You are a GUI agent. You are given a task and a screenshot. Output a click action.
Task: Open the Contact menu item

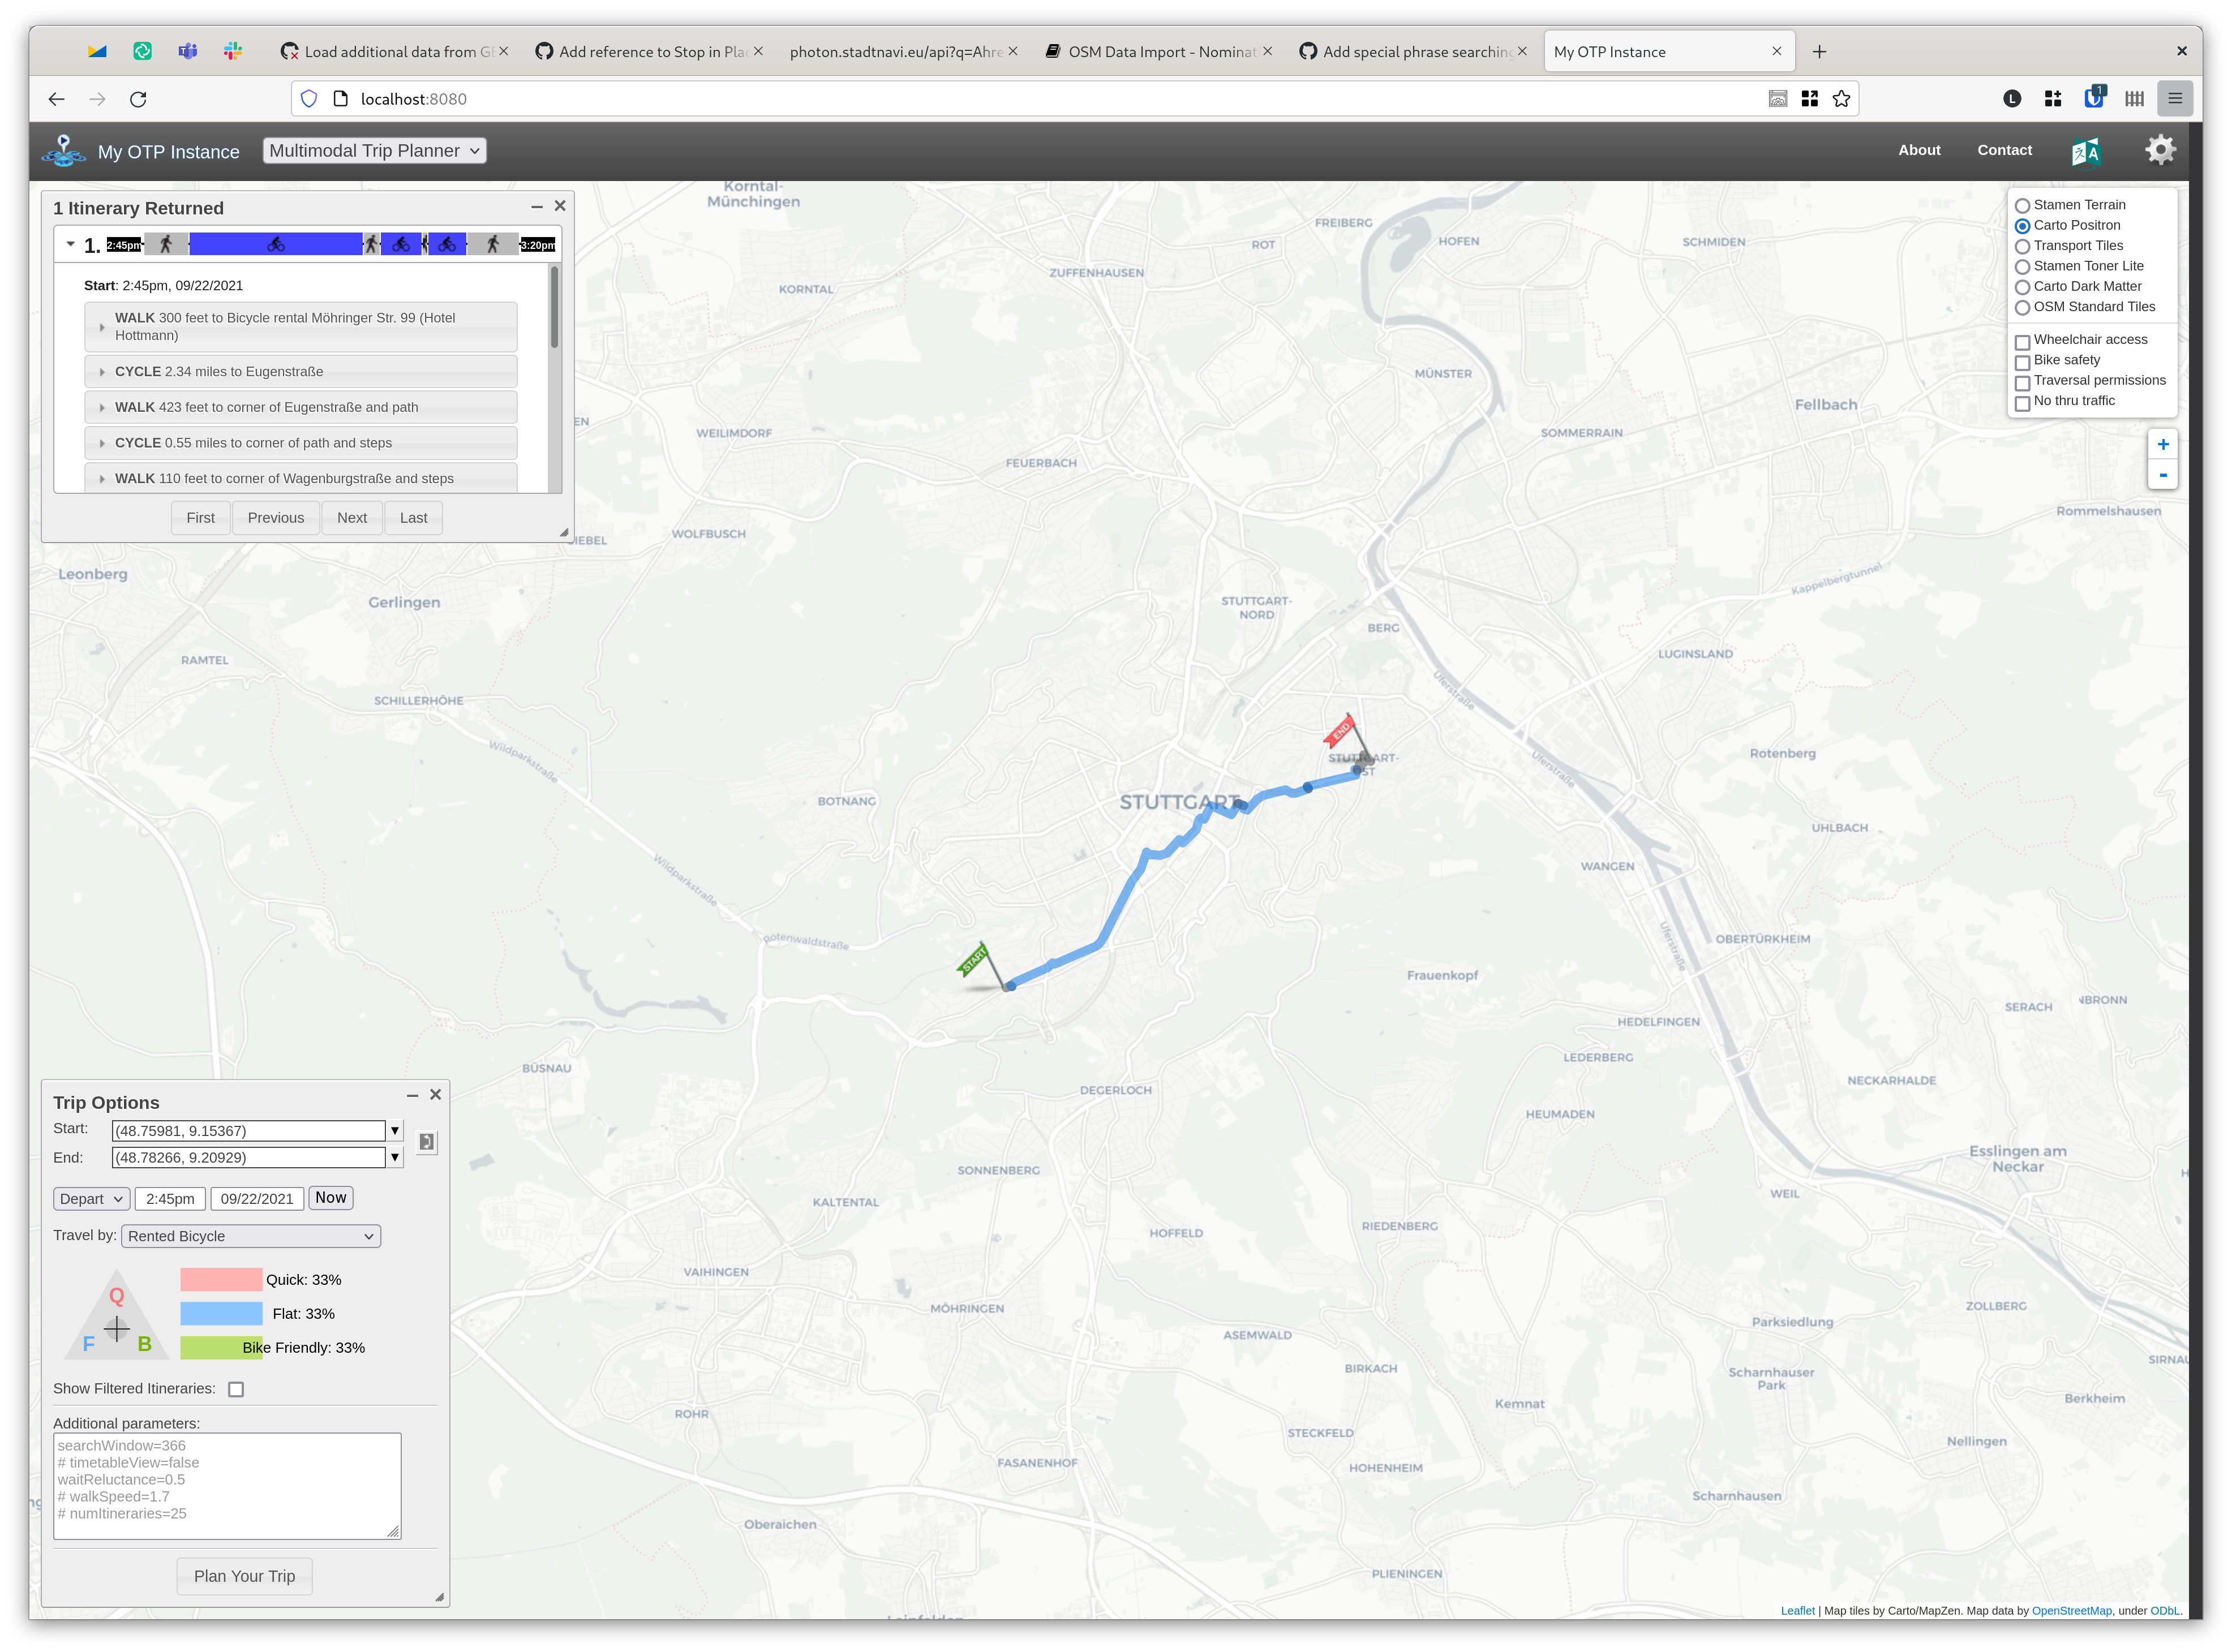(2004, 150)
